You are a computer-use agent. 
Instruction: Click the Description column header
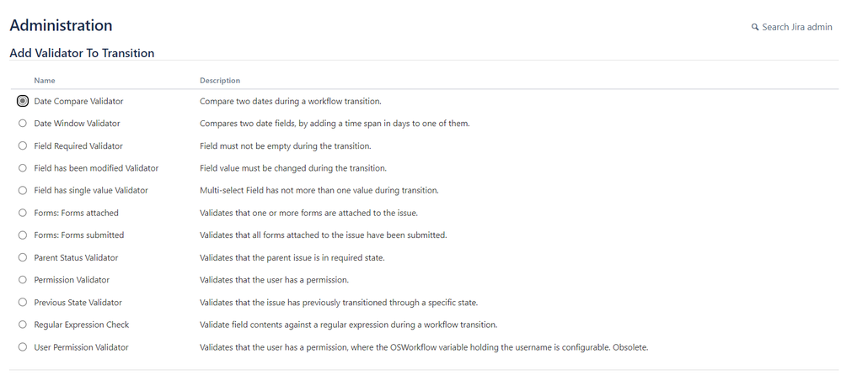coord(220,80)
